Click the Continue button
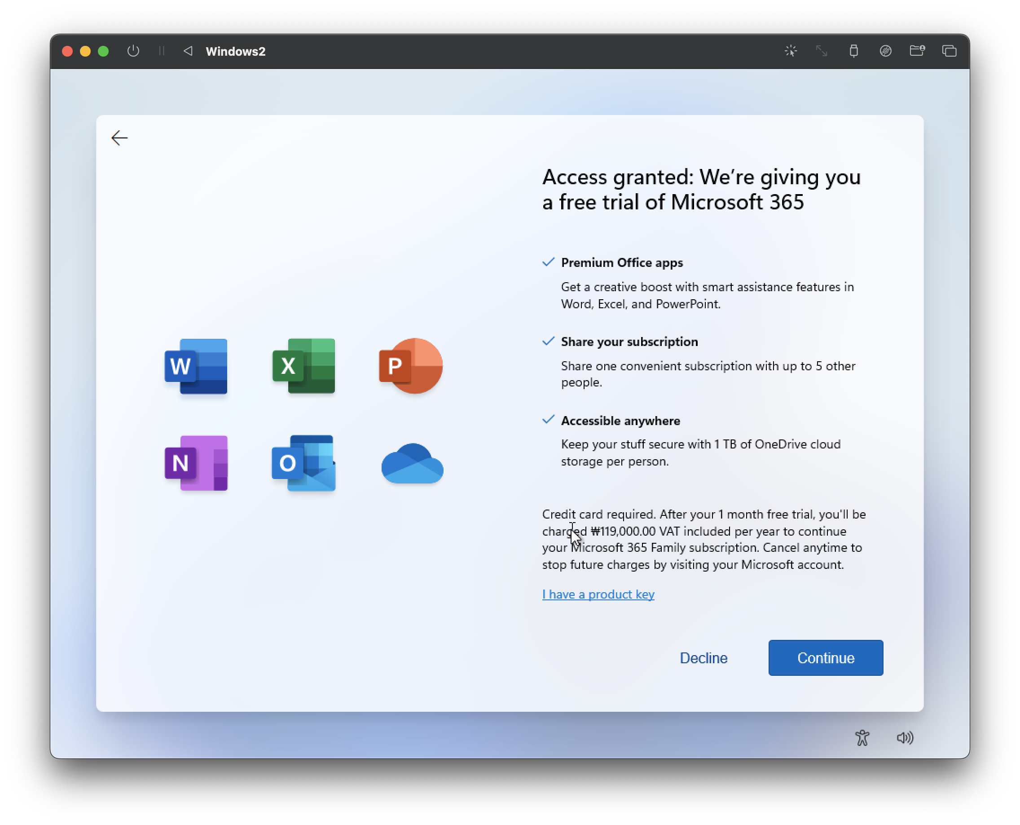Viewport: 1020px width, 825px height. point(825,658)
